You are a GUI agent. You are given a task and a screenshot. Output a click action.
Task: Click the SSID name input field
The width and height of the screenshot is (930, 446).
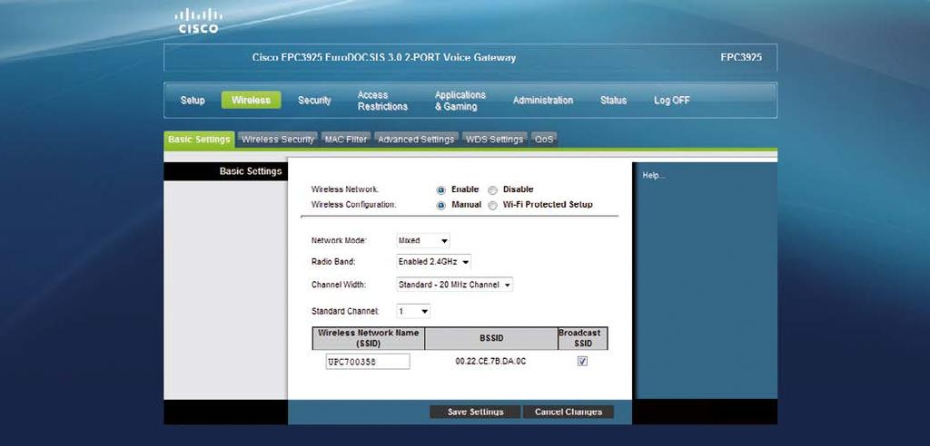pyautogui.click(x=368, y=362)
